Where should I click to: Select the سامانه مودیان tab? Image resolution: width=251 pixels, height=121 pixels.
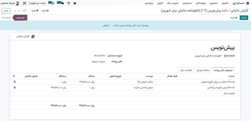tap(203, 70)
